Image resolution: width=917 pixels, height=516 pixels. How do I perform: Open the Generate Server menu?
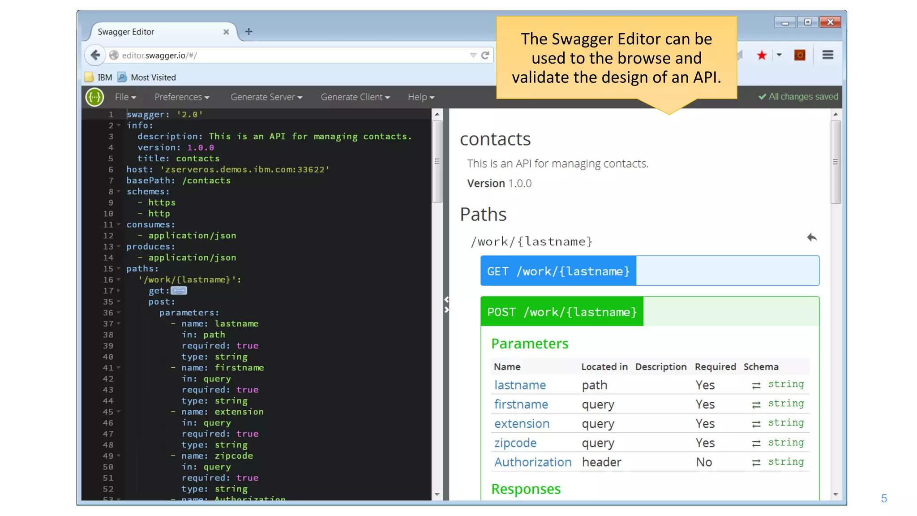266,97
